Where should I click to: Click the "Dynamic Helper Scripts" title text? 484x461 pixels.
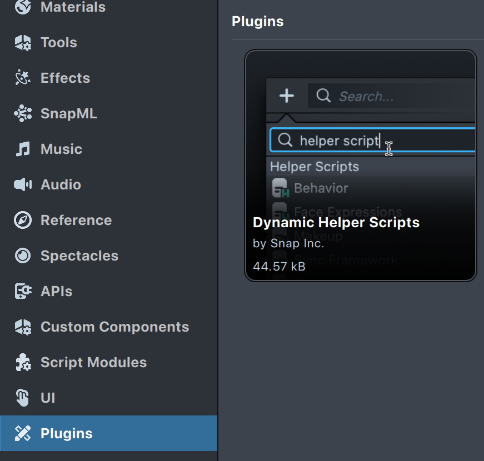click(x=336, y=223)
